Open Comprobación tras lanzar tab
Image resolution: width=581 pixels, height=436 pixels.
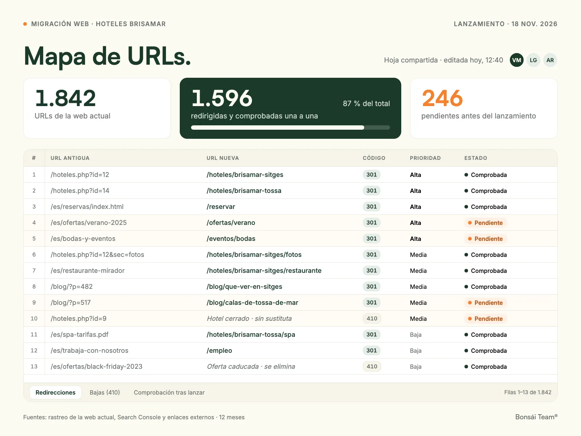point(169,392)
